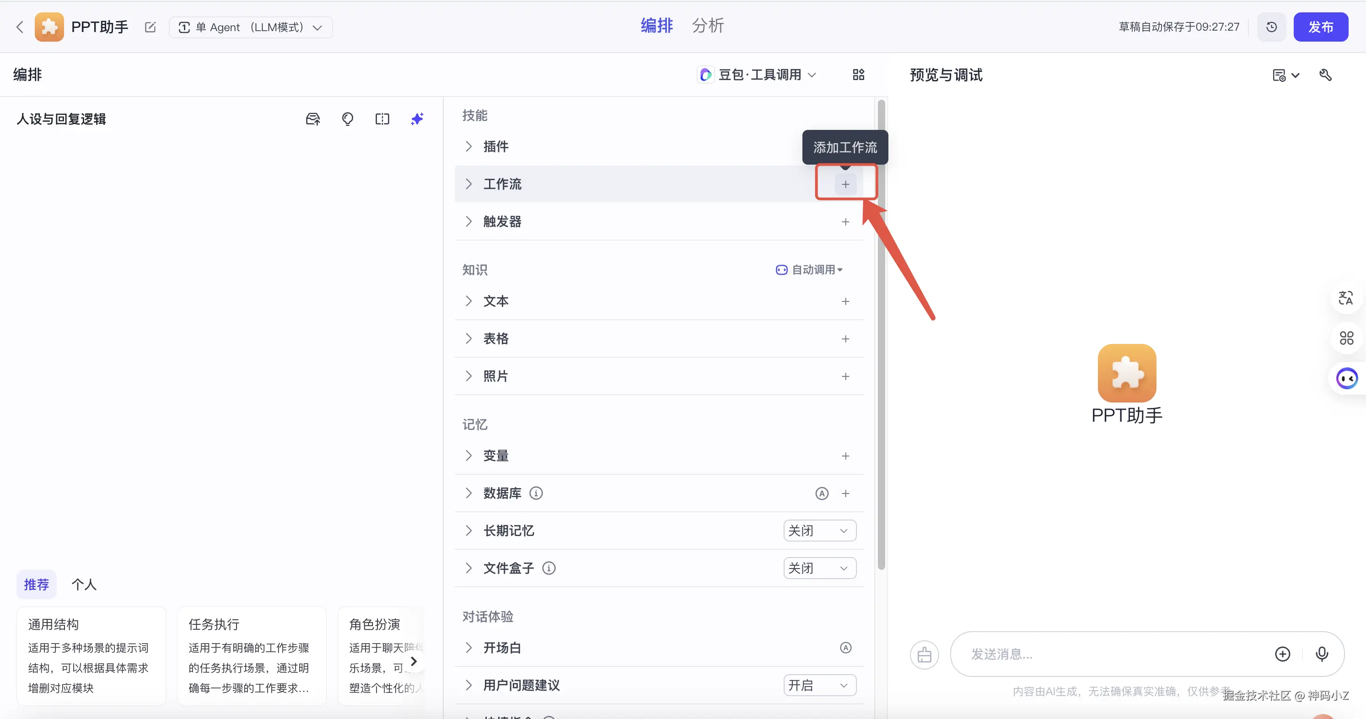Viewport: 1366px width, 719px height.
Task: Click the AI optimize prompt sparkle icon
Action: pyautogui.click(x=417, y=119)
